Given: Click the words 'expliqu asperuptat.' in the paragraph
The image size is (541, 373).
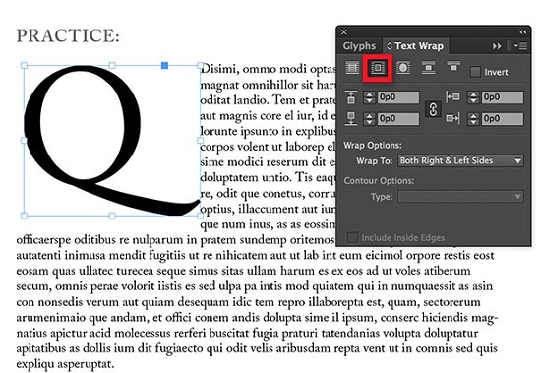Looking at the screenshot, I should point(65,364).
